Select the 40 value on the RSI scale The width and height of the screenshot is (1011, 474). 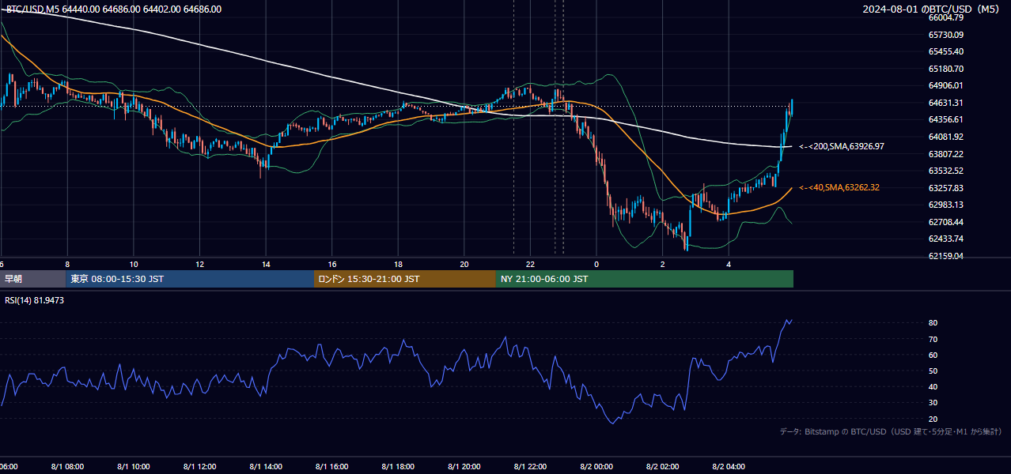coord(933,386)
